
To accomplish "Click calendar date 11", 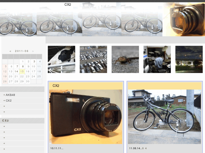I will (x=39, y=67).
